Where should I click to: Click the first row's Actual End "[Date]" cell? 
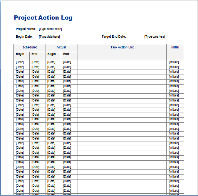pos(69,62)
